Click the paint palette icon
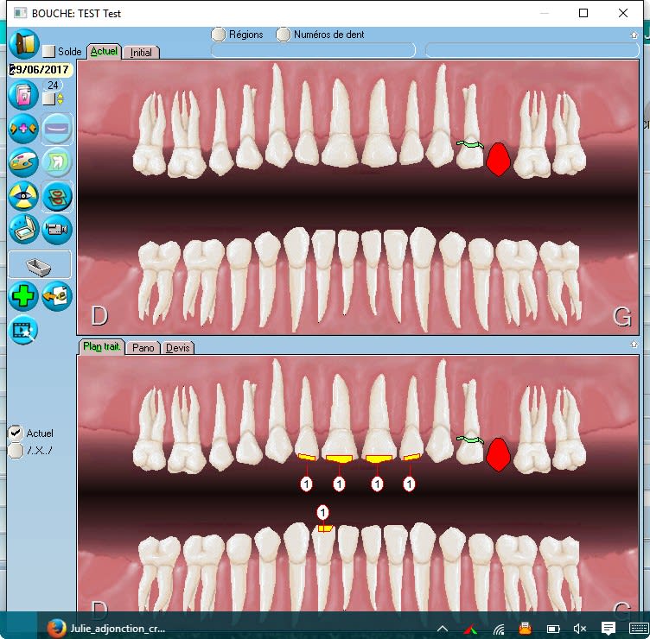Image resolution: width=650 pixels, height=639 pixels. [23, 161]
